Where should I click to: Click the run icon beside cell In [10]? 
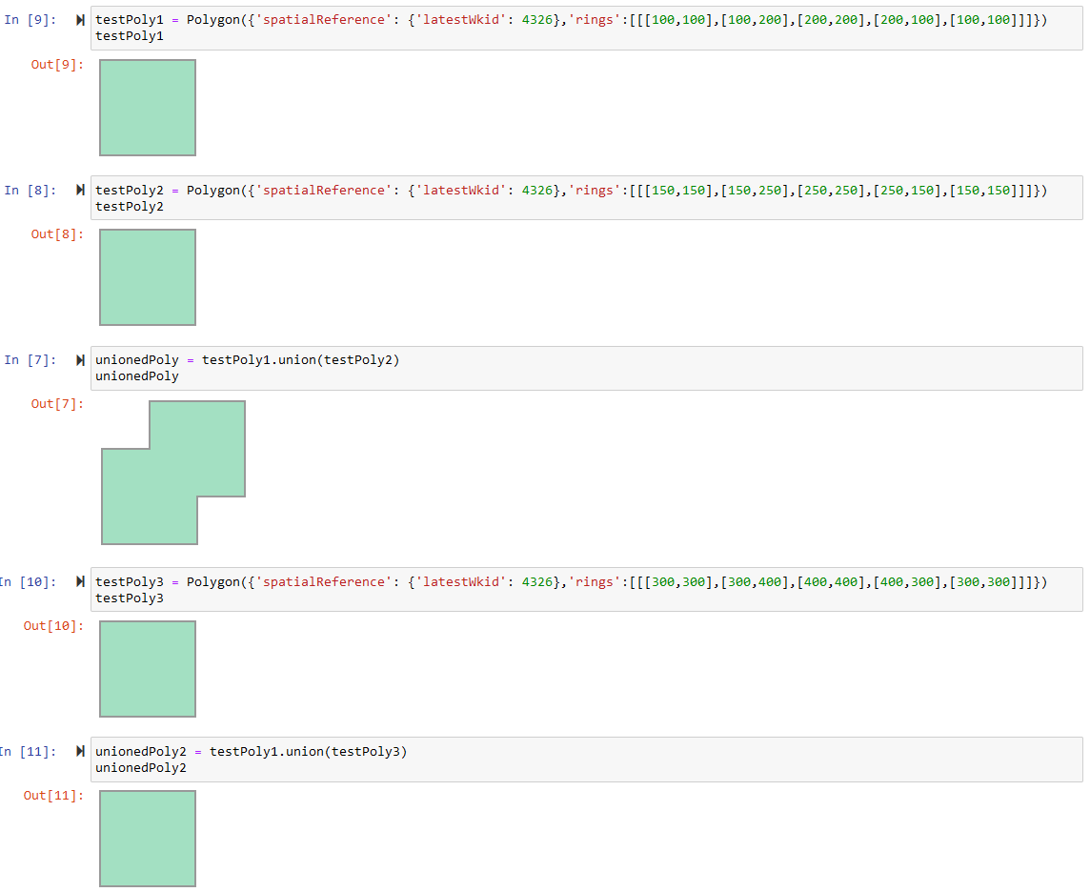79,580
